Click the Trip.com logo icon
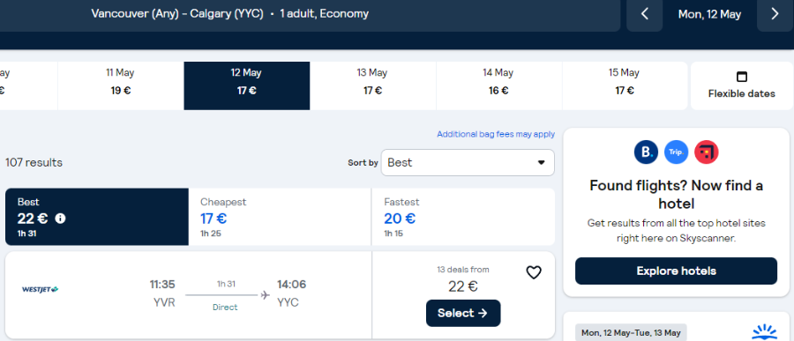Image resolution: width=794 pixels, height=341 pixels. 676,152
